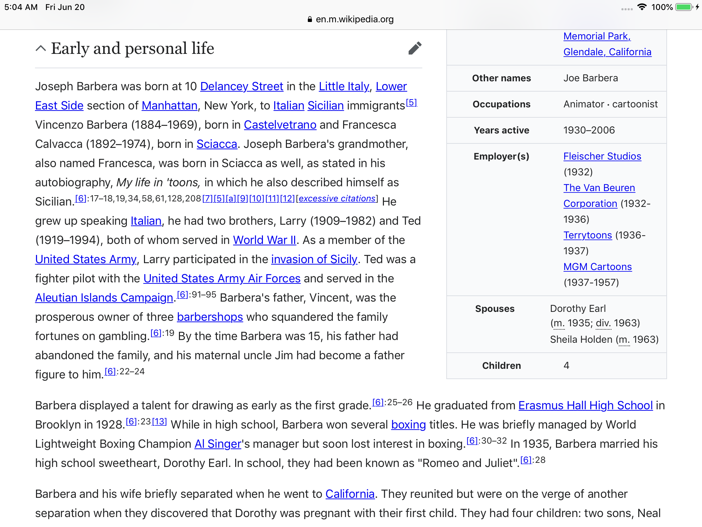
Task: Open the Italian language link after 'speaking'
Action: (x=146, y=221)
